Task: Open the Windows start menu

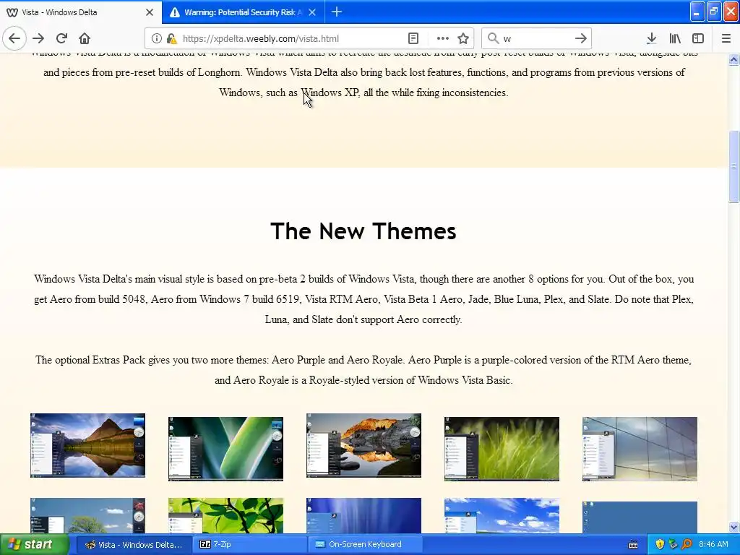Action: (x=35, y=545)
